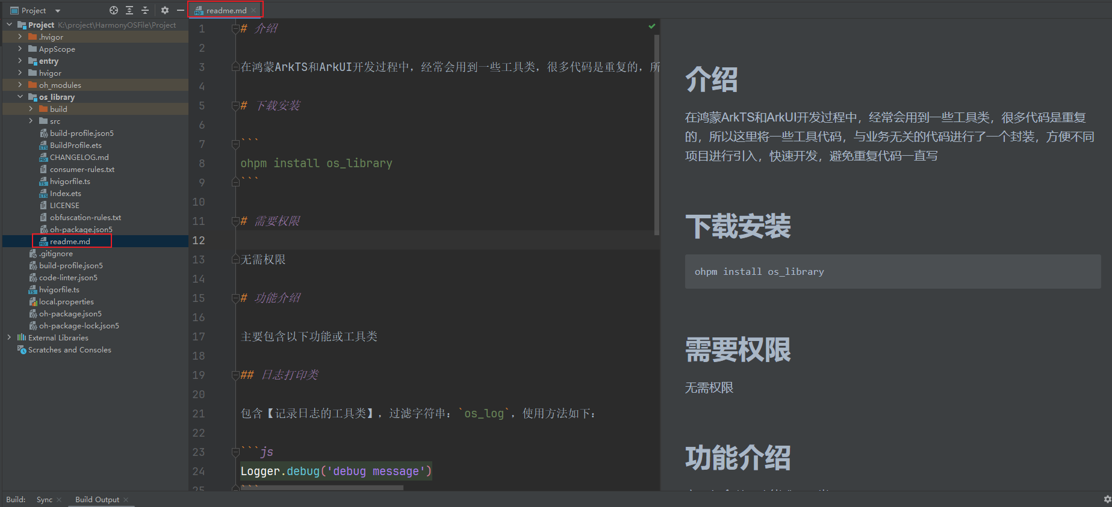Switch to the Sync build tab

point(45,499)
